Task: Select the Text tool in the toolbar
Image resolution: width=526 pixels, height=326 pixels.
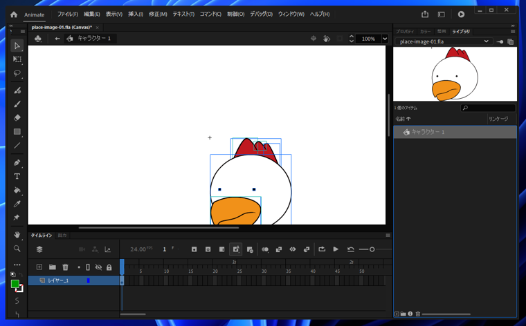Action: click(x=17, y=177)
